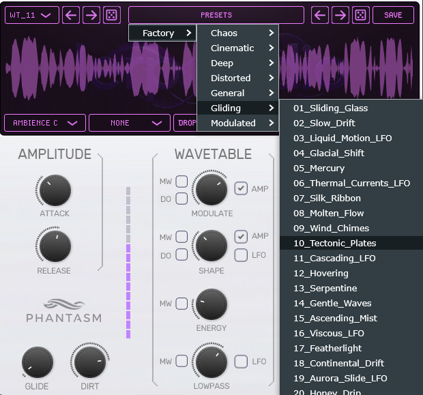Randomize preset with the dice icon
Image resolution: width=423 pixels, height=395 pixels.
[x=362, y=15]
